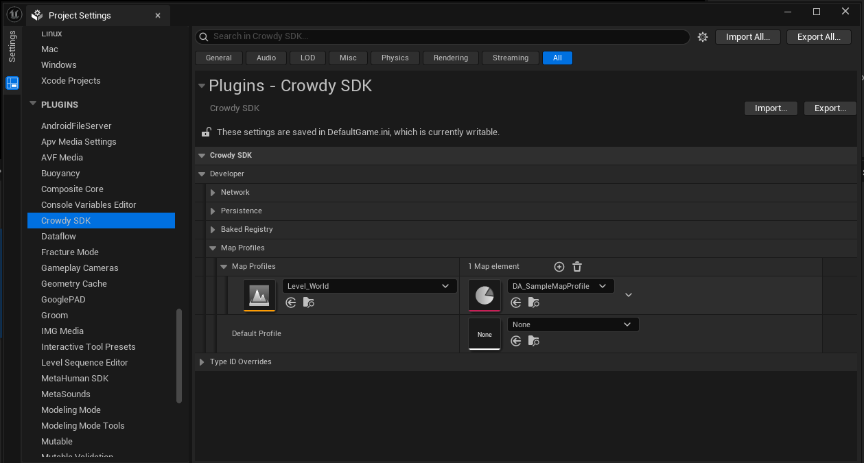
Task: Click the Unreal Engine logo icon
Action: pos(14,14)
